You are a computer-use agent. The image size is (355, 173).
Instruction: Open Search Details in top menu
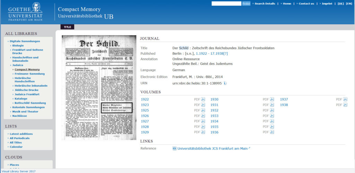pos(265,3)
